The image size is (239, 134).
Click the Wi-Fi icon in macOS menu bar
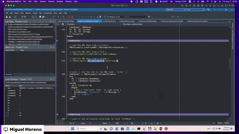(208, 1)
